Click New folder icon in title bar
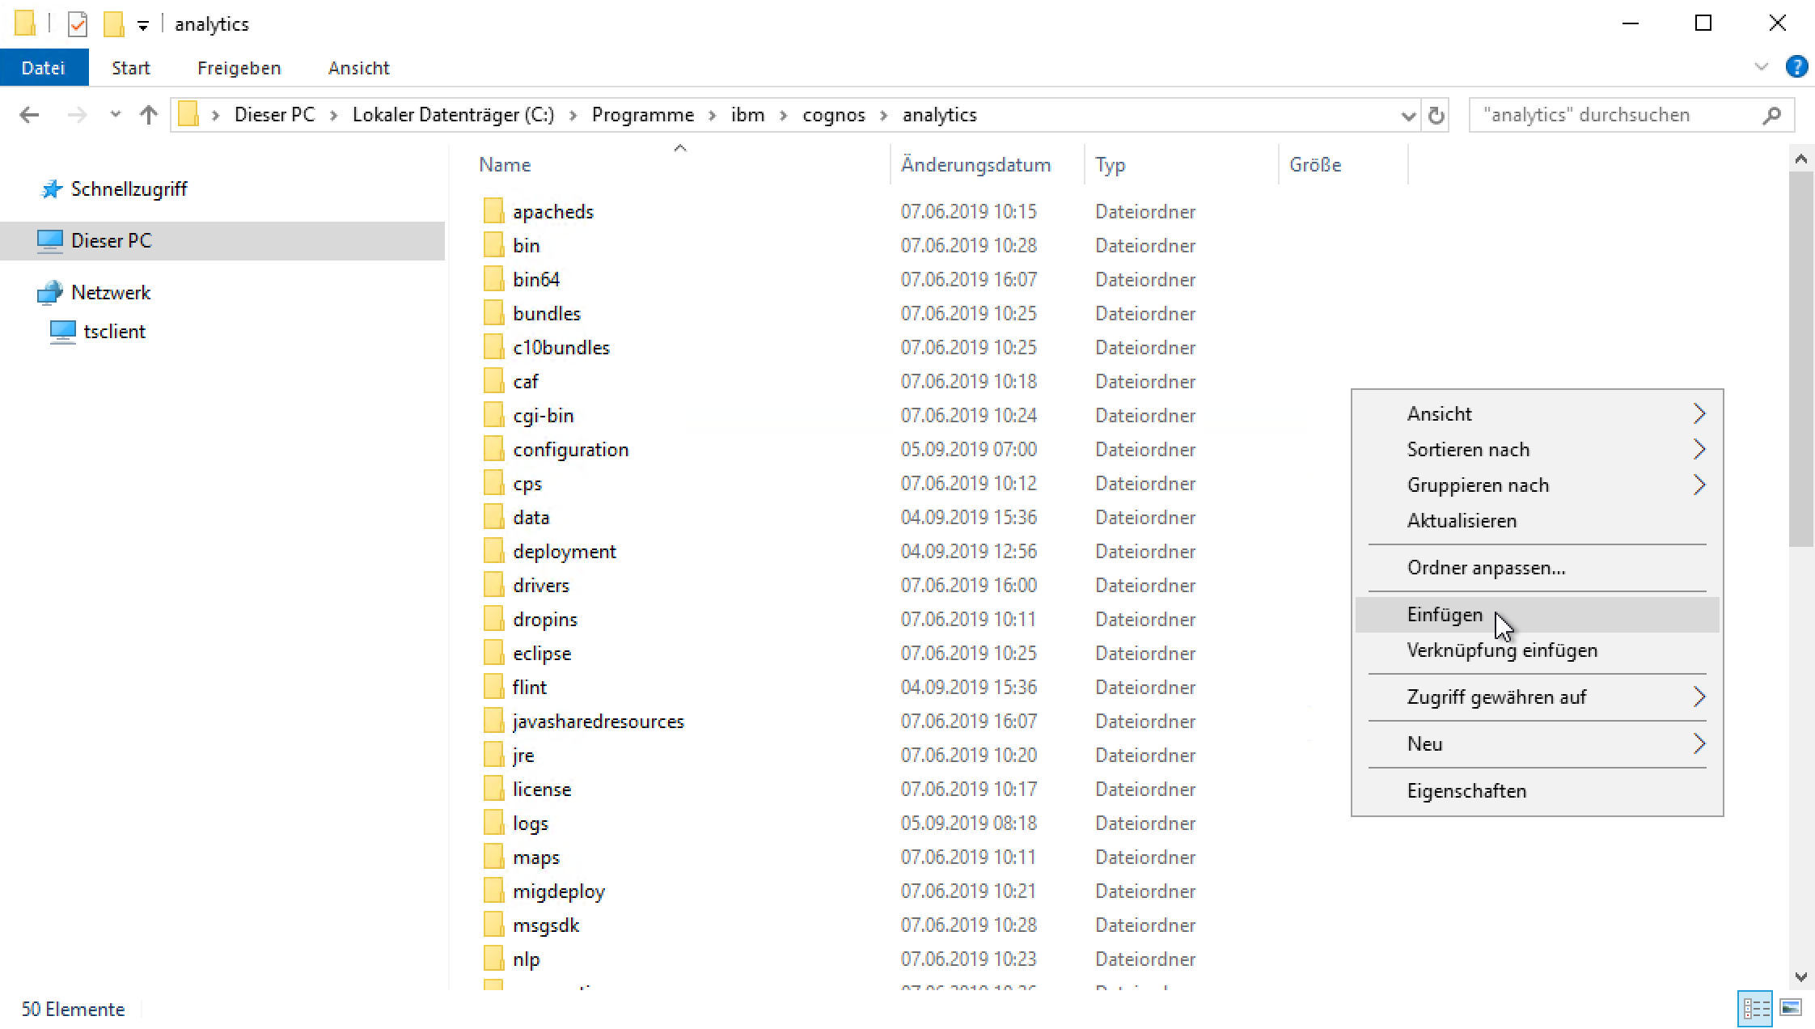The height and width of the screenshot is (1029, 1815). [114, 24]
